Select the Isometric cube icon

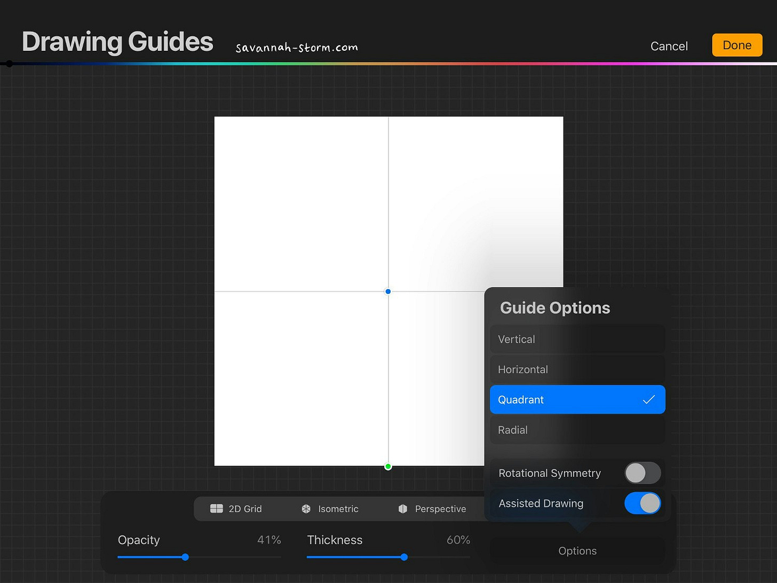306,508
